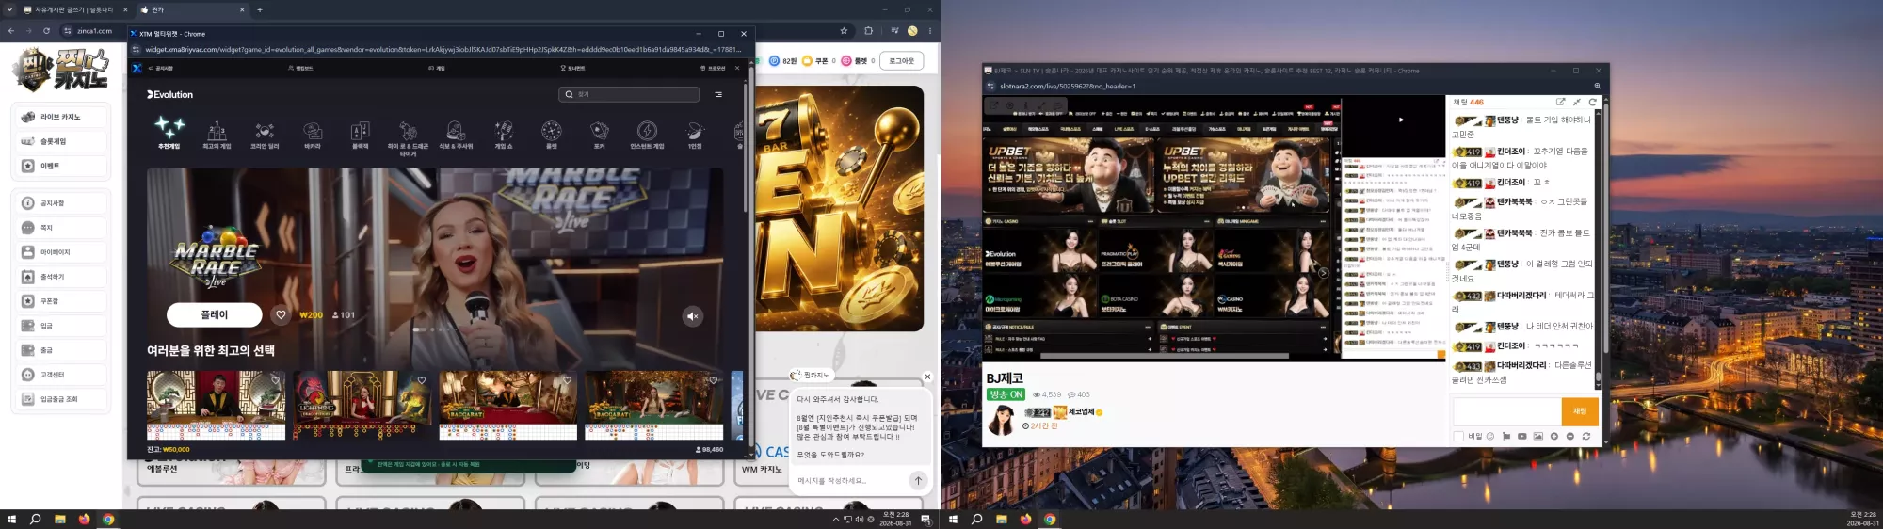The width and height of the screenshot is (1883, 529).
Task: Click the chat popup message input field
Action: 850,480
